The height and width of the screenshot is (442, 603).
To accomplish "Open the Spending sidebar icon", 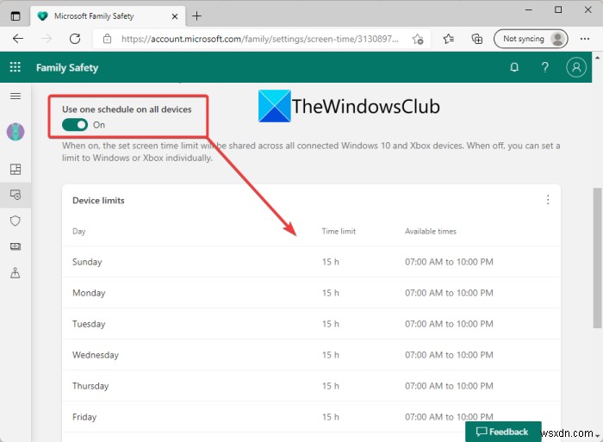I will click(16, 246).
